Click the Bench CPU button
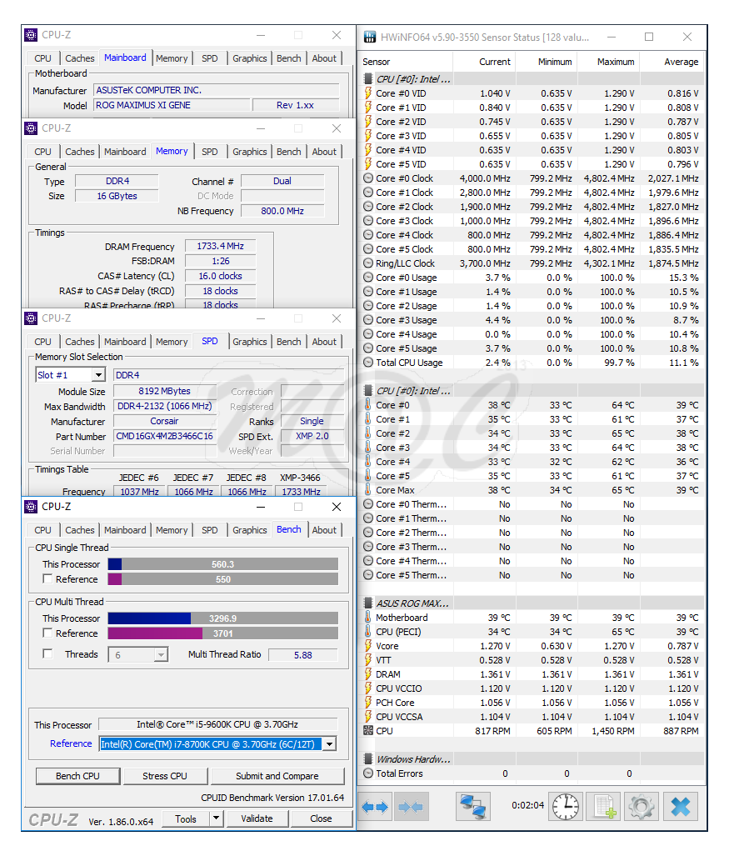729x856 pixels. pos(77,776)
